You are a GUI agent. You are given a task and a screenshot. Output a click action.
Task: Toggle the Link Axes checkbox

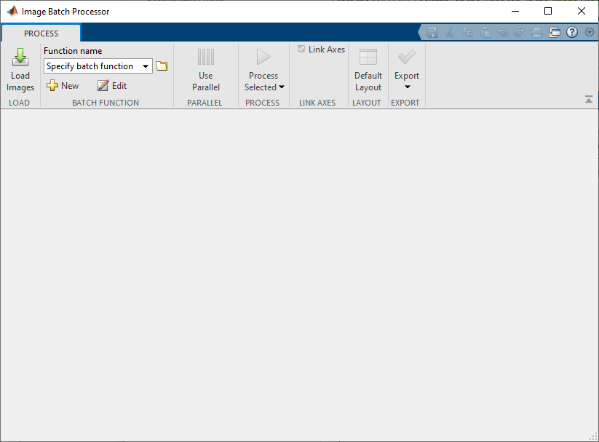[x=301, y=49]
